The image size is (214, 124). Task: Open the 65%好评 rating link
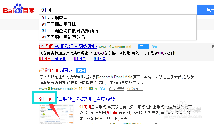click(x=135, y=89)
